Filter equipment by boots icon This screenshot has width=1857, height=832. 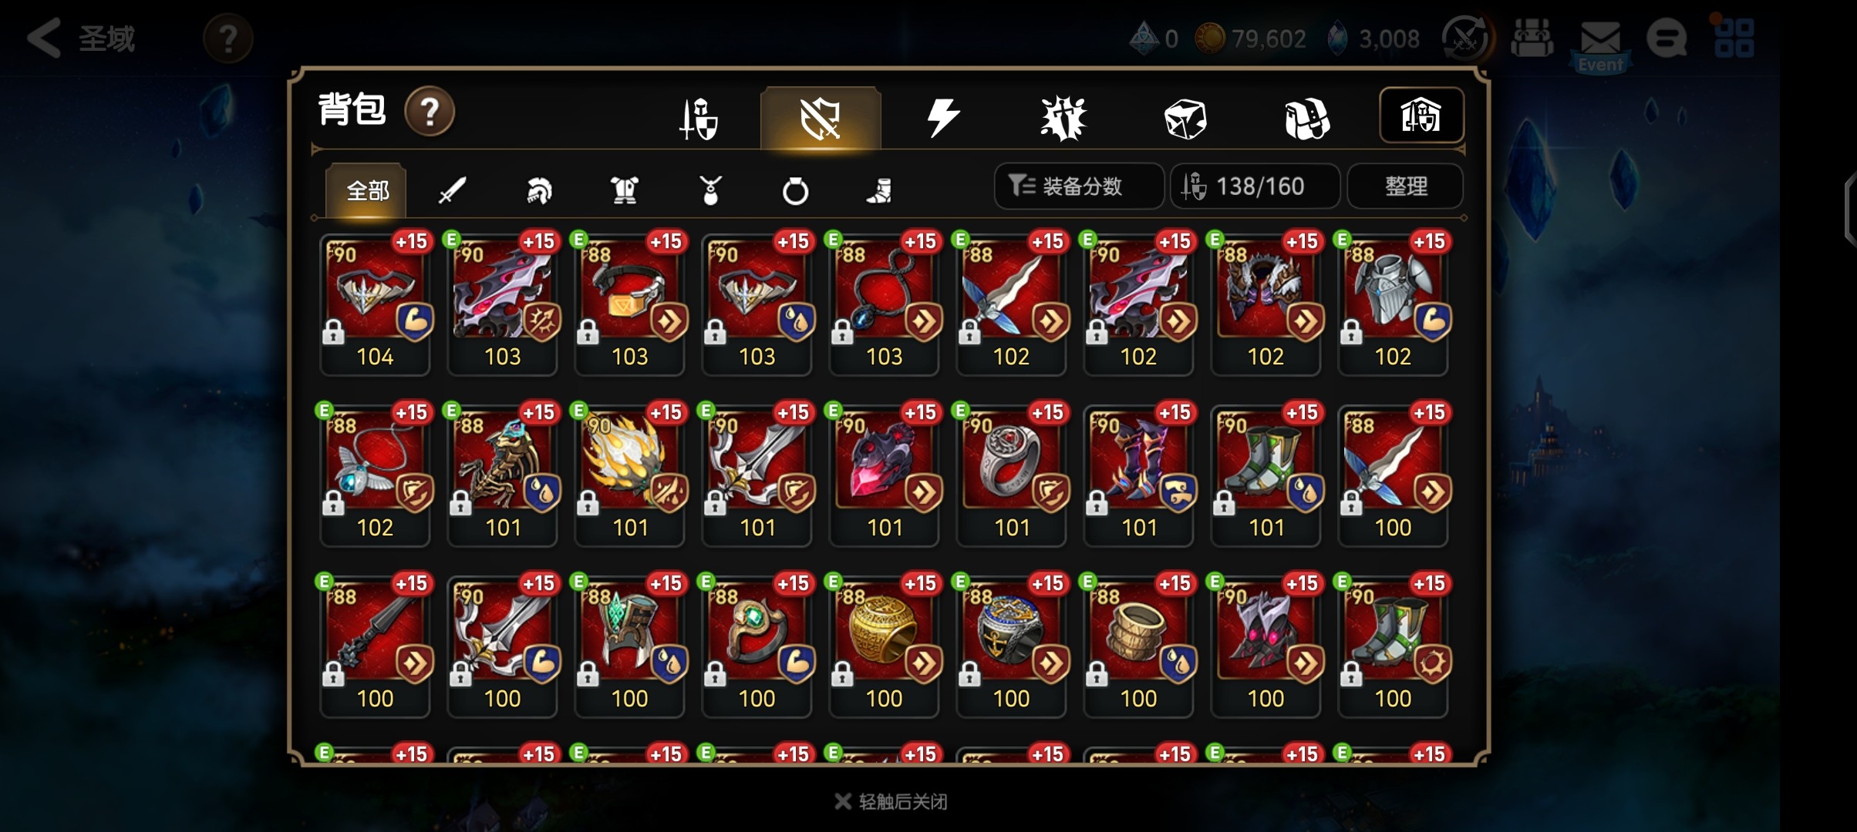879,190
